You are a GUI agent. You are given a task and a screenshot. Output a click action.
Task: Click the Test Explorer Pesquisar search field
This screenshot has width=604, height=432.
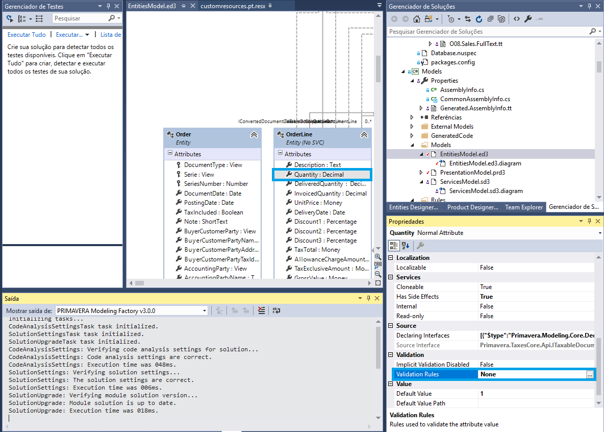pyautogui.click(x=80, y=18)
